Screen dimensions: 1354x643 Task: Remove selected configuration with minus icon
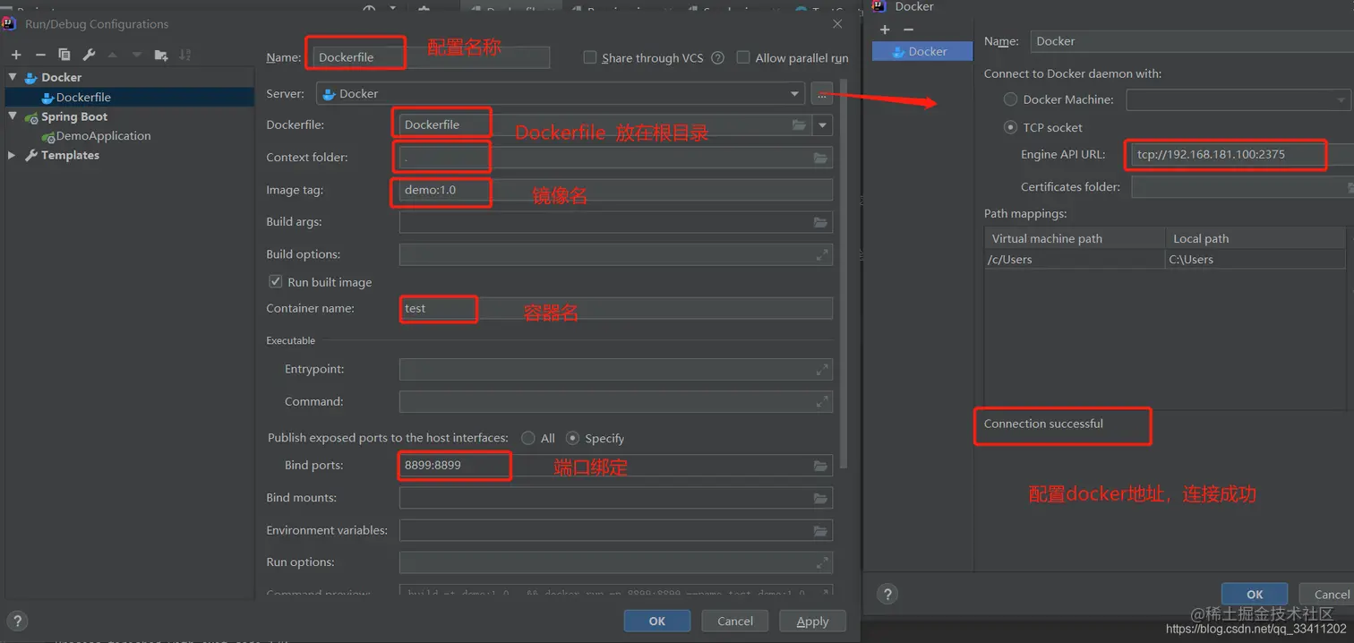[40, 56]
